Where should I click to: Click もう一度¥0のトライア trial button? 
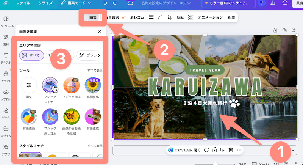pyautogui.click(x=228, y=3)
